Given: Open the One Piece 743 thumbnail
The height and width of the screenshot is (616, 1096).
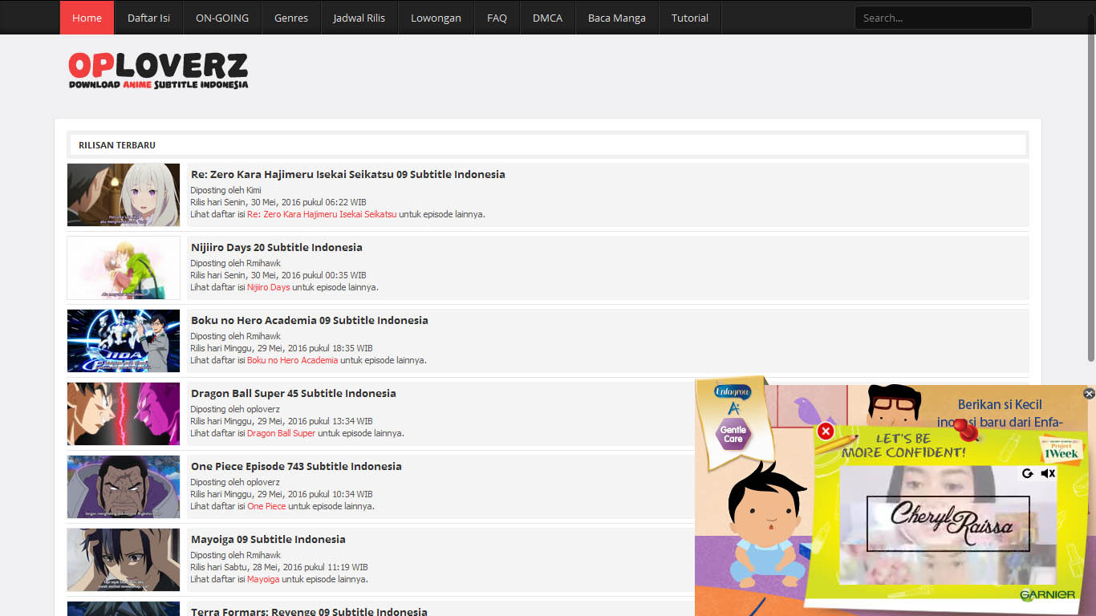Looking at the screenshot, I should (124, 487).
